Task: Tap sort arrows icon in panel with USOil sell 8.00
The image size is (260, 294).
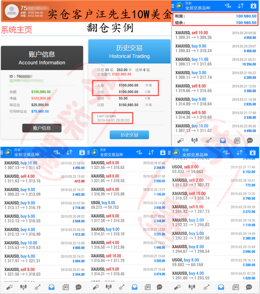Action: [x=239, y=153]
